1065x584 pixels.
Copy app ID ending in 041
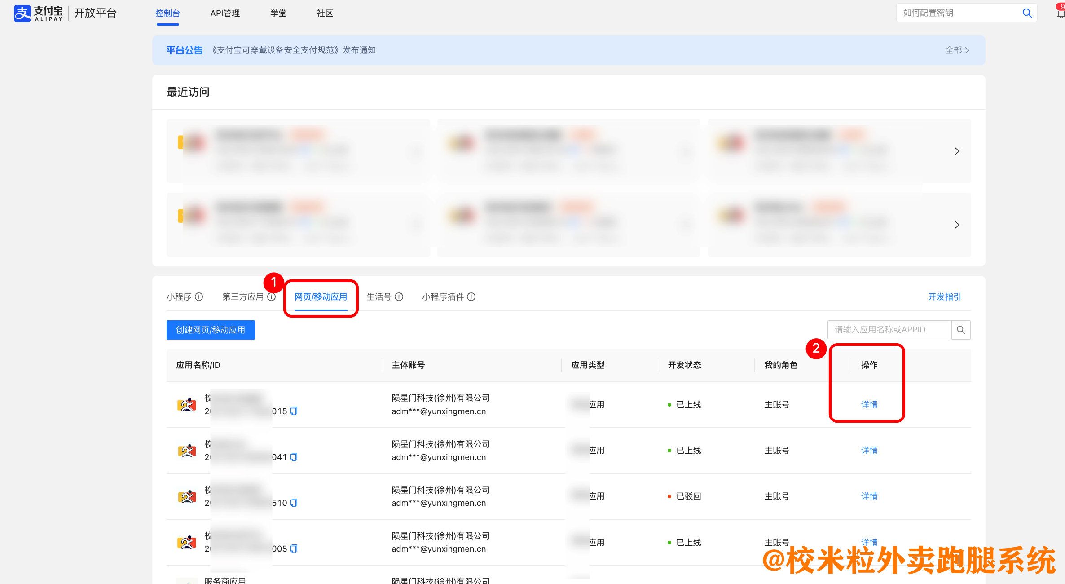(294, 457)
